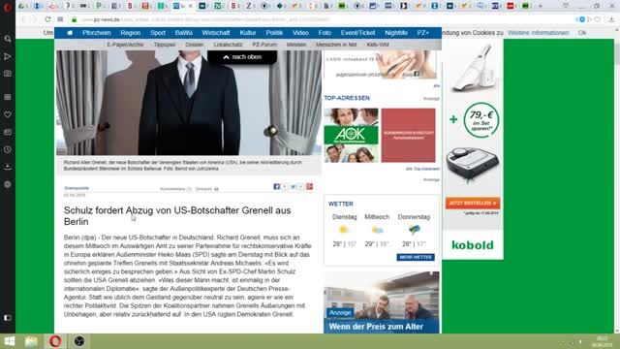View site security padlock information
Image resolution: width=620 pixels, height=349 pixels.
(74, 19)
